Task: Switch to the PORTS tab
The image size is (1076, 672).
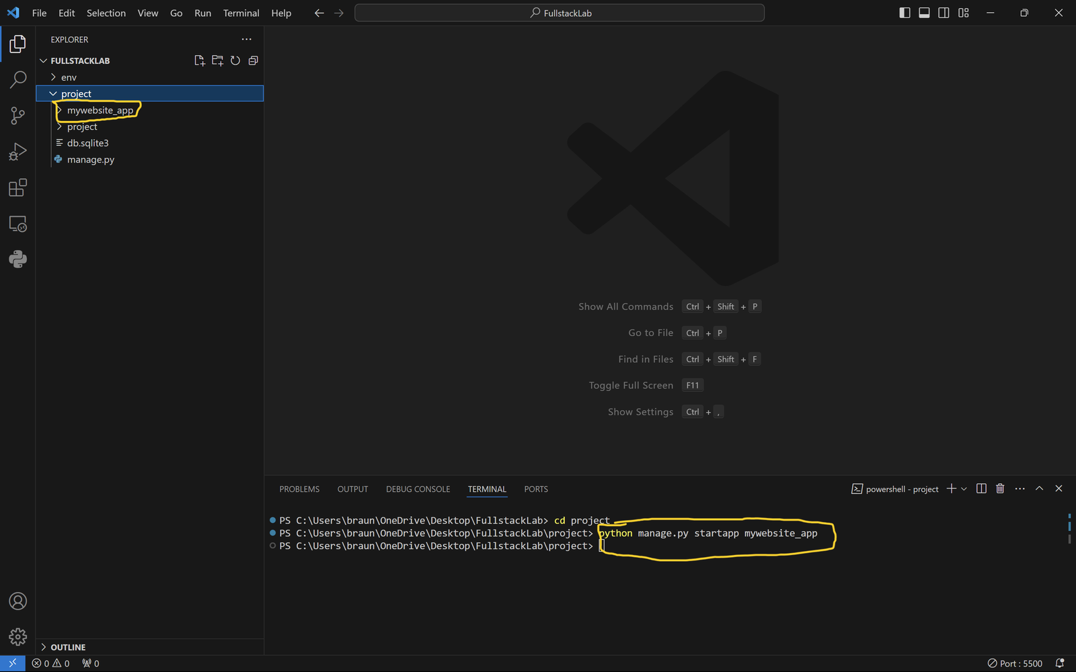Action: [536, 489]
